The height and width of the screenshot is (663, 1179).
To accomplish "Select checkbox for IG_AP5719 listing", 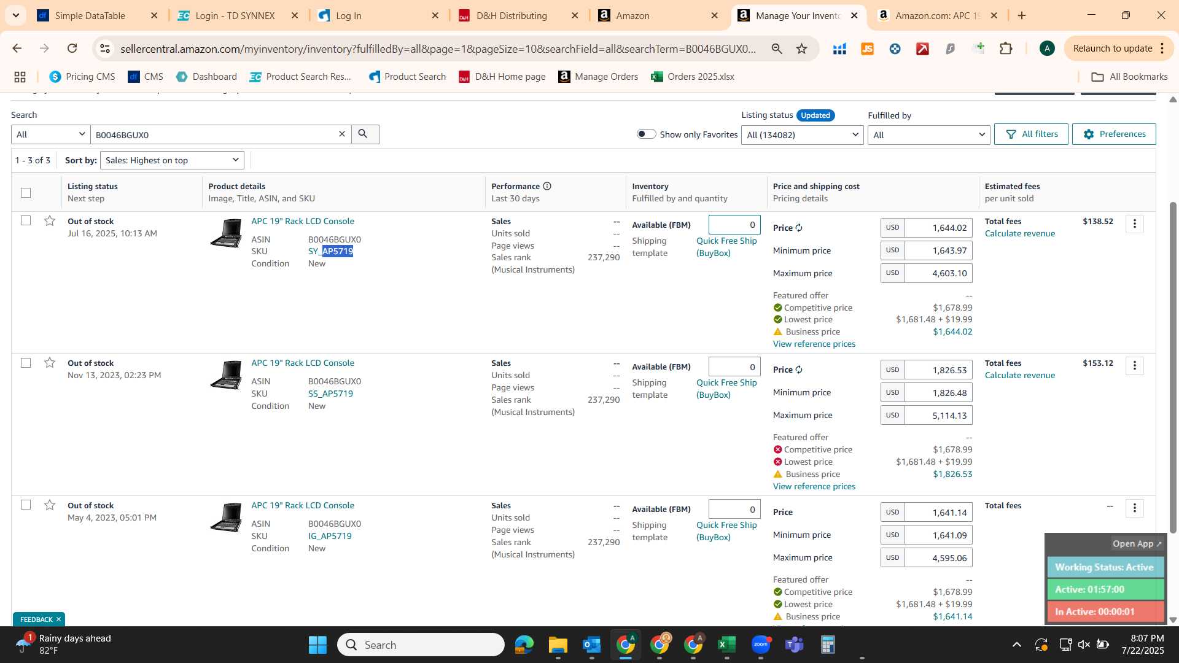I will (x=26, y=505).
